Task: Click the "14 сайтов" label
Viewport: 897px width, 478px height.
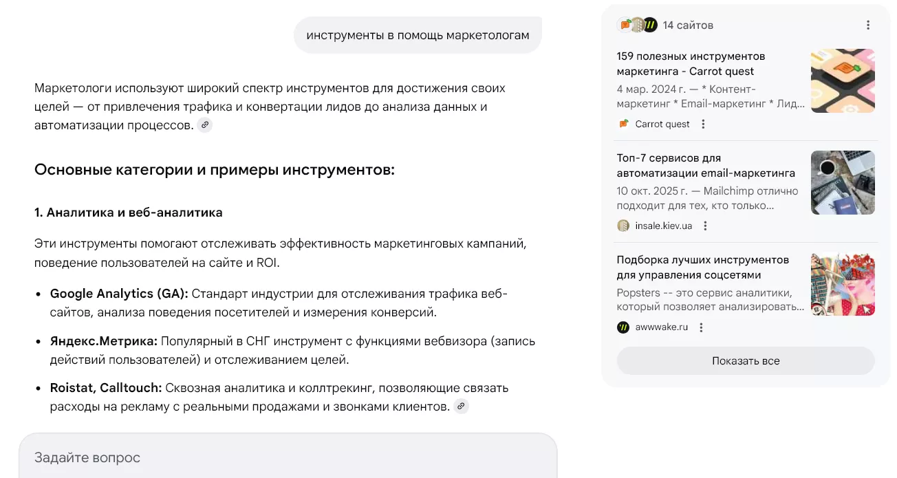Action: (x=689, y=25)
